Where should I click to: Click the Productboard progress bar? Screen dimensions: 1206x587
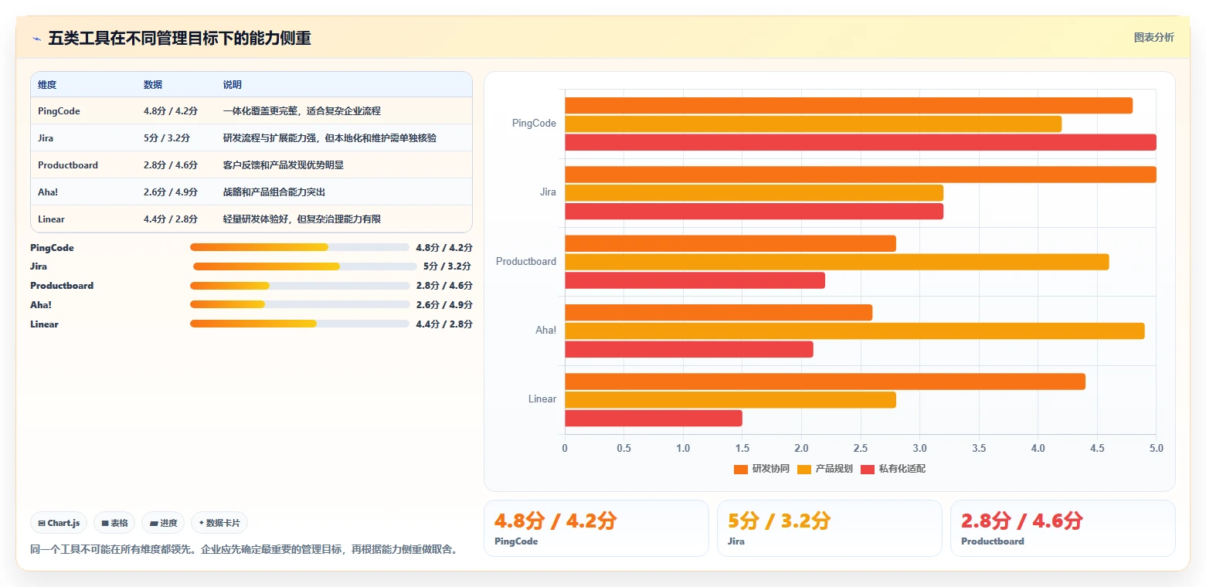[300, 286]
